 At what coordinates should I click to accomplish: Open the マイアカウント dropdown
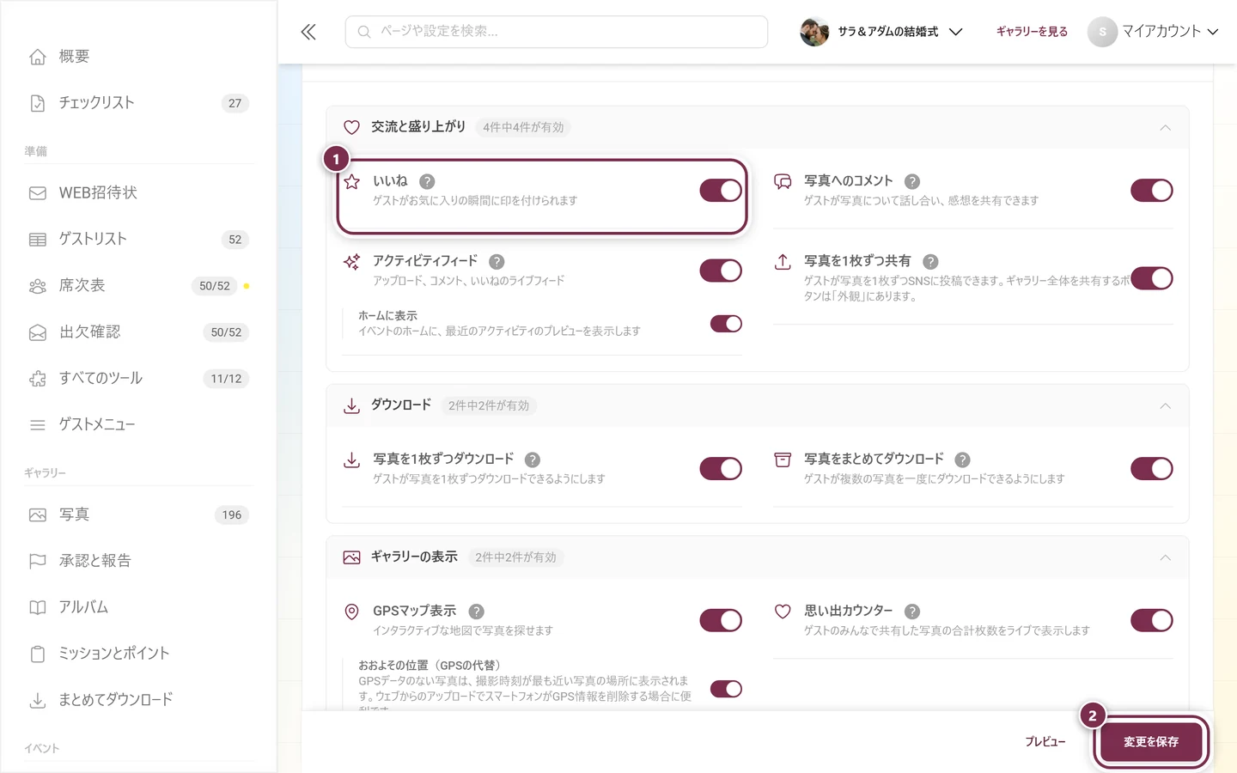pos(1154,32)
